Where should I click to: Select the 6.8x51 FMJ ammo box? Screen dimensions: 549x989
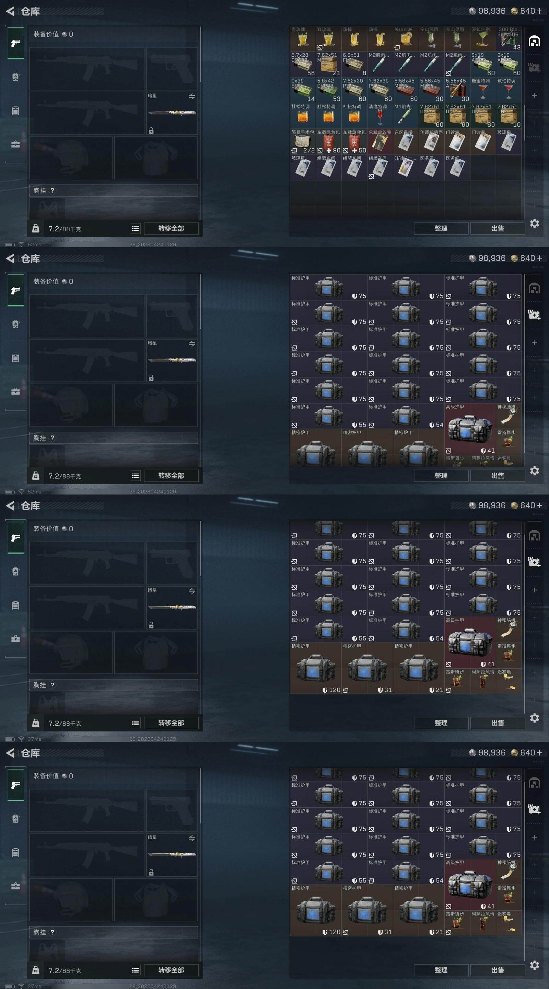(x=354, y=65)
